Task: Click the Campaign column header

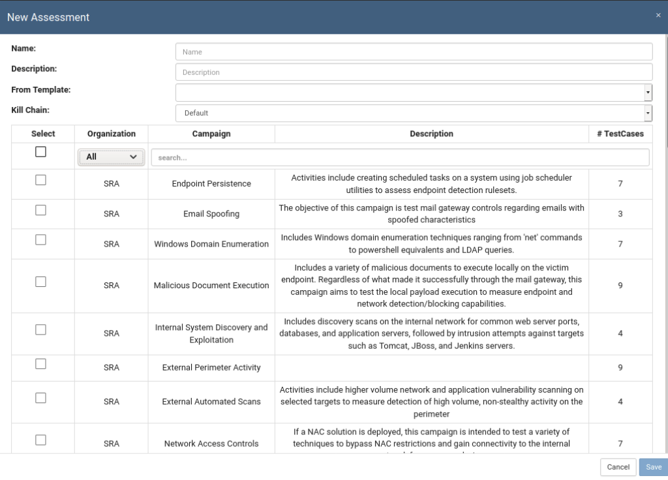Action: point(211,134)
